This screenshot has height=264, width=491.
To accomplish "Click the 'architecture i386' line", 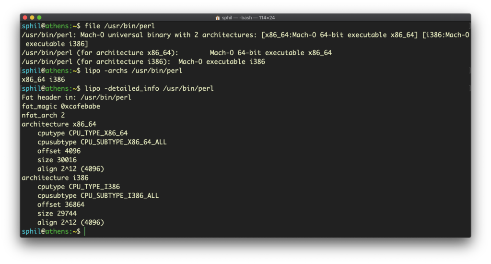I will coord(55,178).
